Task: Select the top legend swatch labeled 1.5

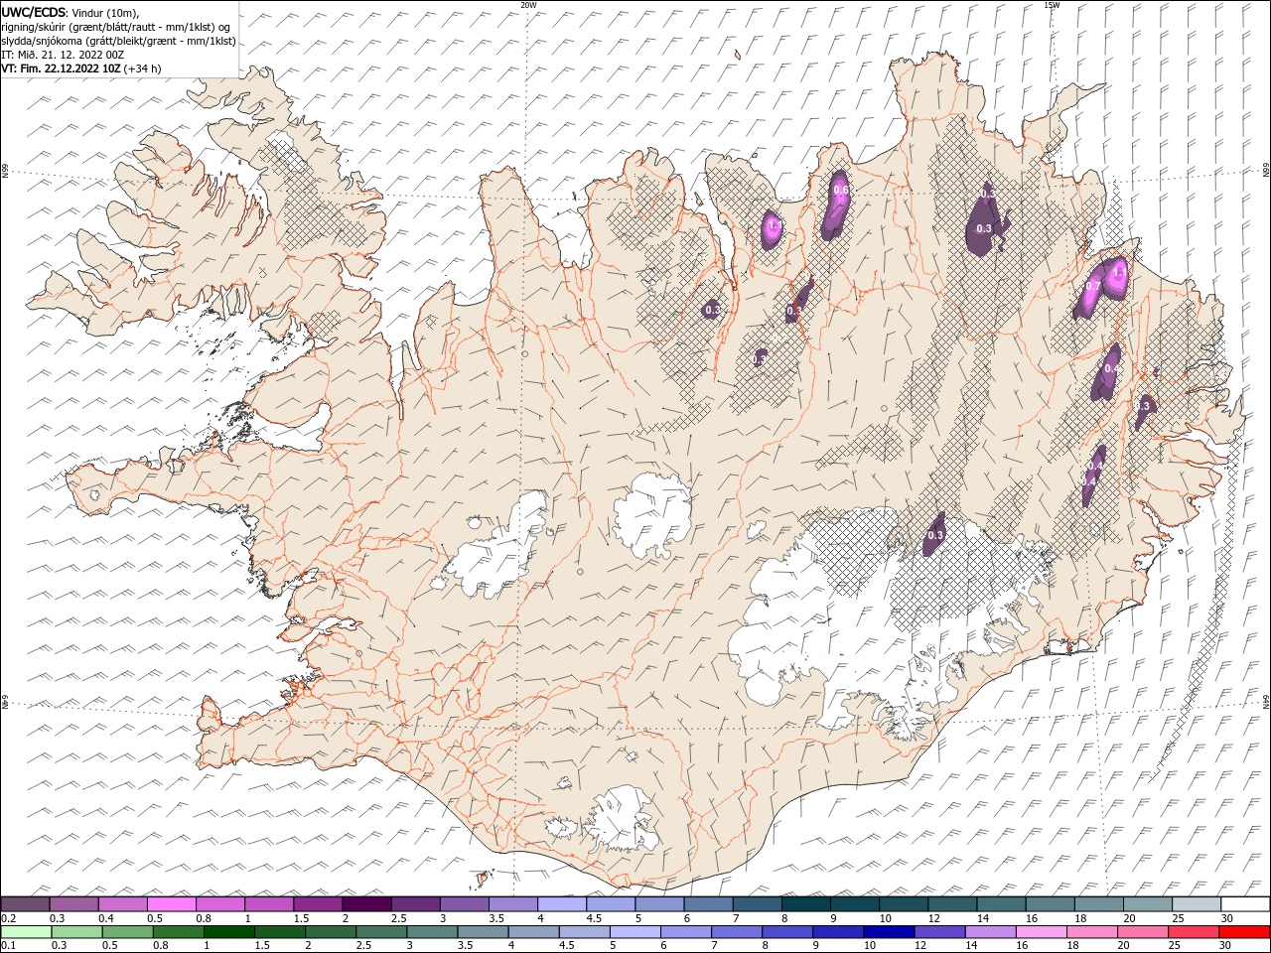Action: tap(317, 904)
